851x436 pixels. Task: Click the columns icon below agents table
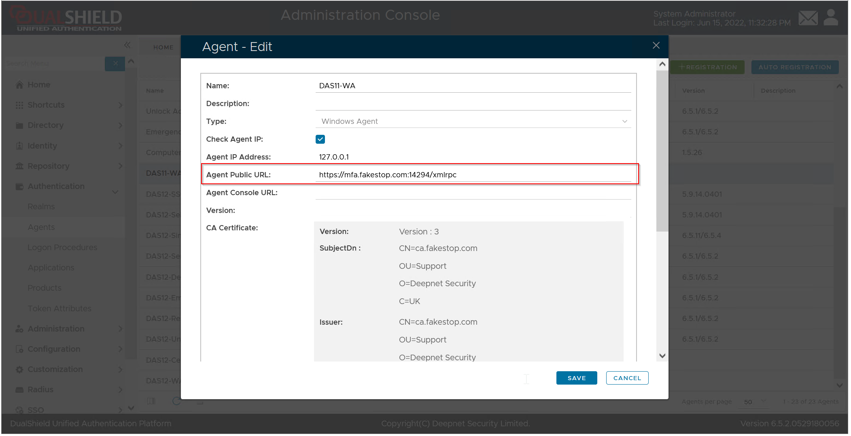tap(151, 401)
